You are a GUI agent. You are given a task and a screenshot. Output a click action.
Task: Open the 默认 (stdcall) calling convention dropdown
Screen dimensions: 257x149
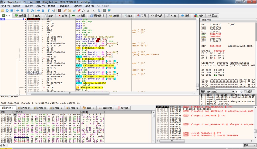(217, 92)
